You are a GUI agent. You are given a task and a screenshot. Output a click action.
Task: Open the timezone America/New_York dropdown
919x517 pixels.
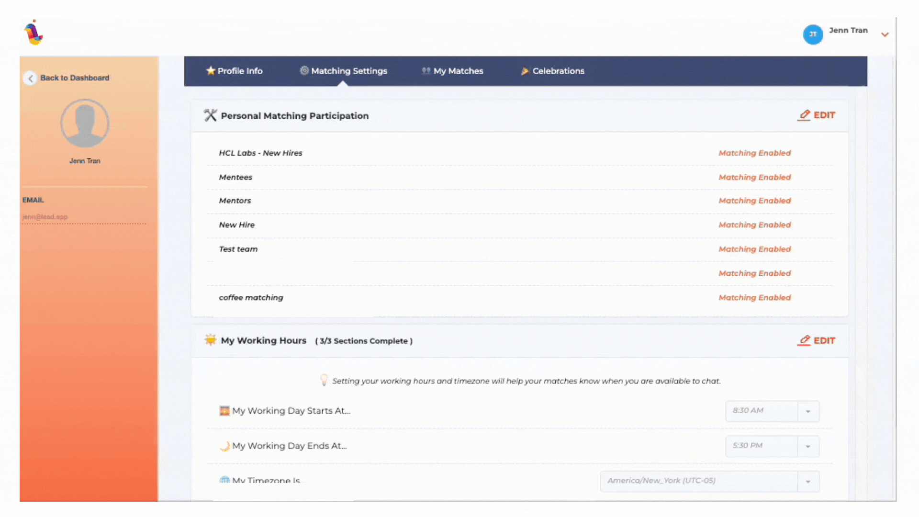point(808,481)
